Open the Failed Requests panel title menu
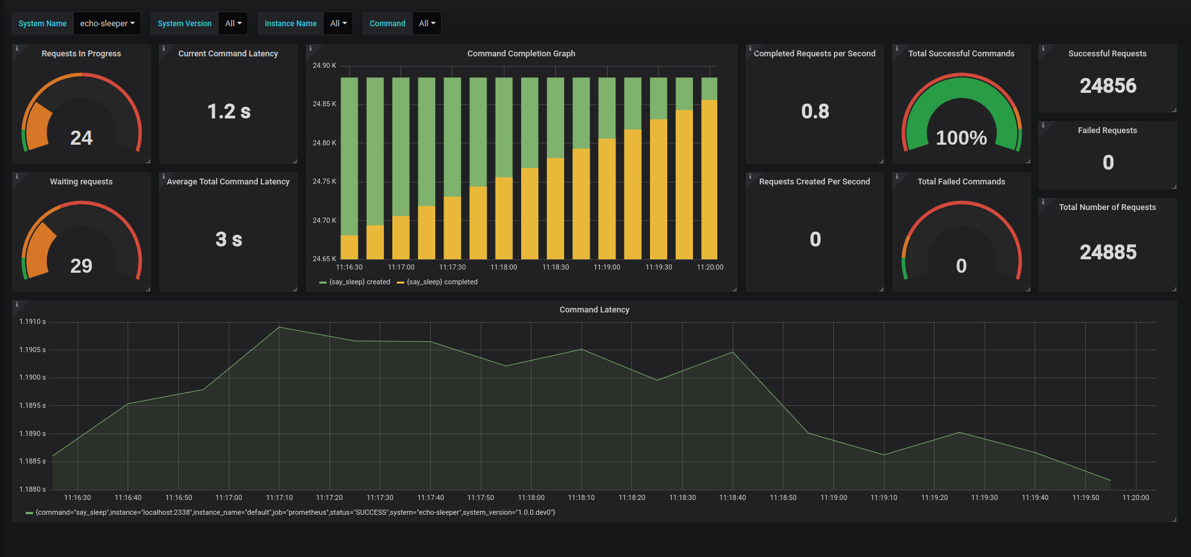 point(1108,131)
